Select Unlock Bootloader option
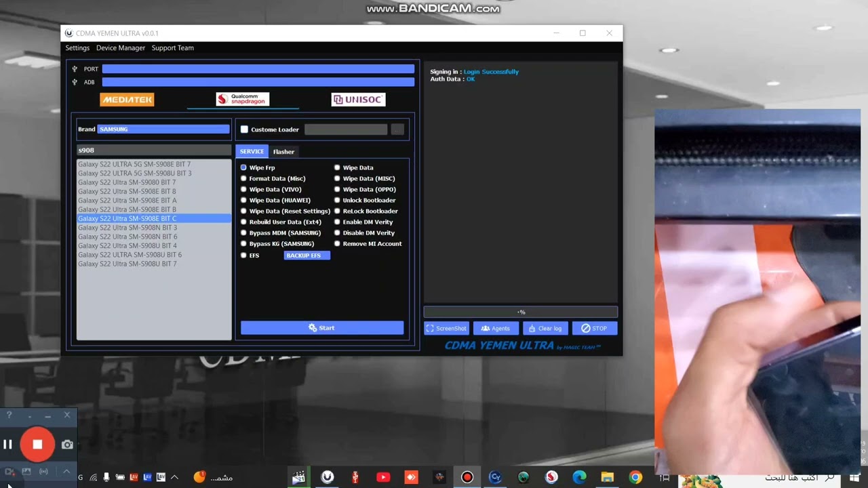This screenshot has height=488, width=868. (365, 200)
